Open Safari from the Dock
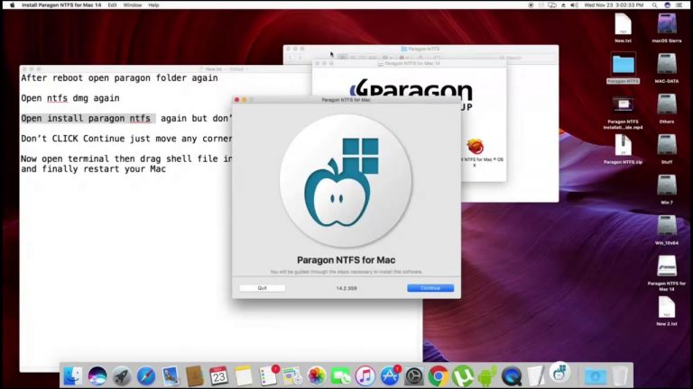 click(x=146, y=376)
